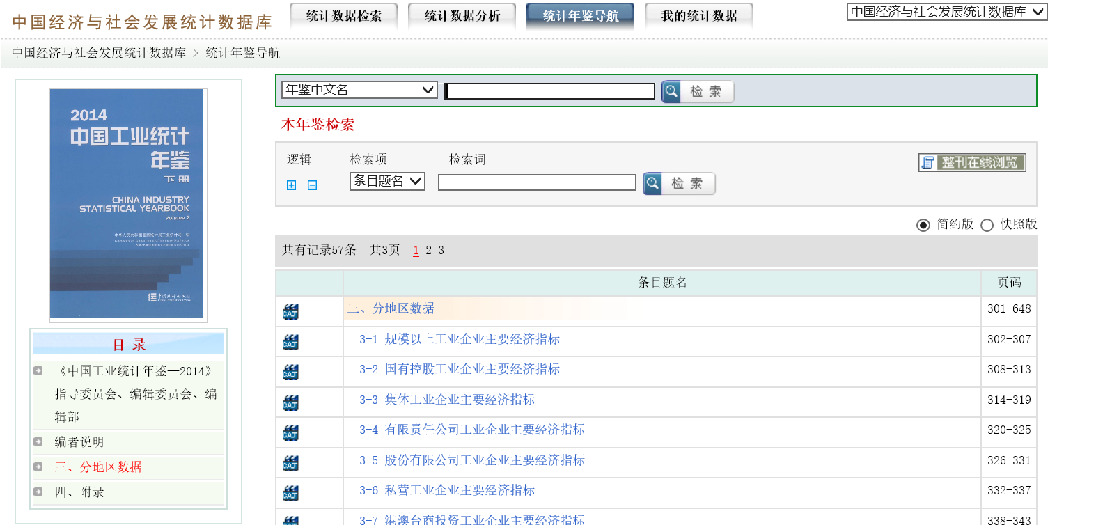Open 三、分地区数据 heading in results table

click(391, 308)
